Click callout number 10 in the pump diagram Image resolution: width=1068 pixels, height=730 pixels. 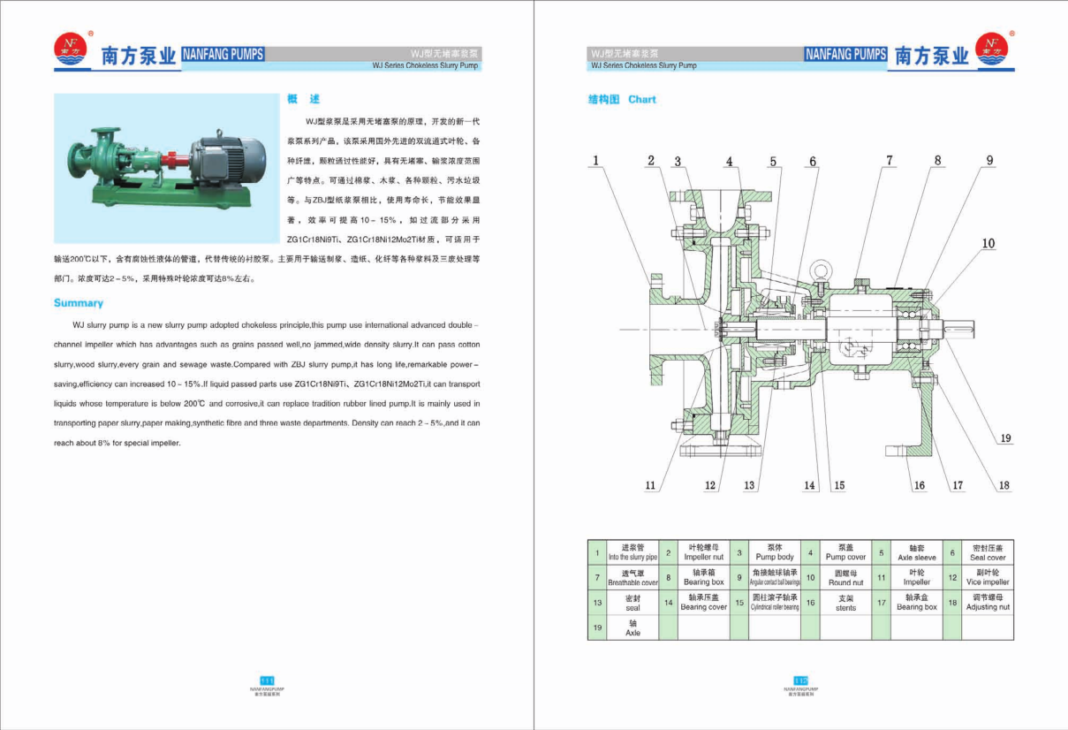(x=988, y=243)
